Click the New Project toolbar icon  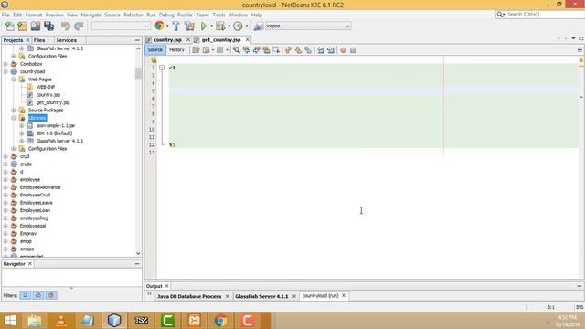point(23,26)
